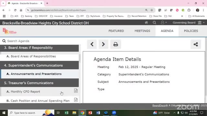This screenshot has height=116, width=207.
Task: Open the site search magnifier in the header
Action: point(154,23)
